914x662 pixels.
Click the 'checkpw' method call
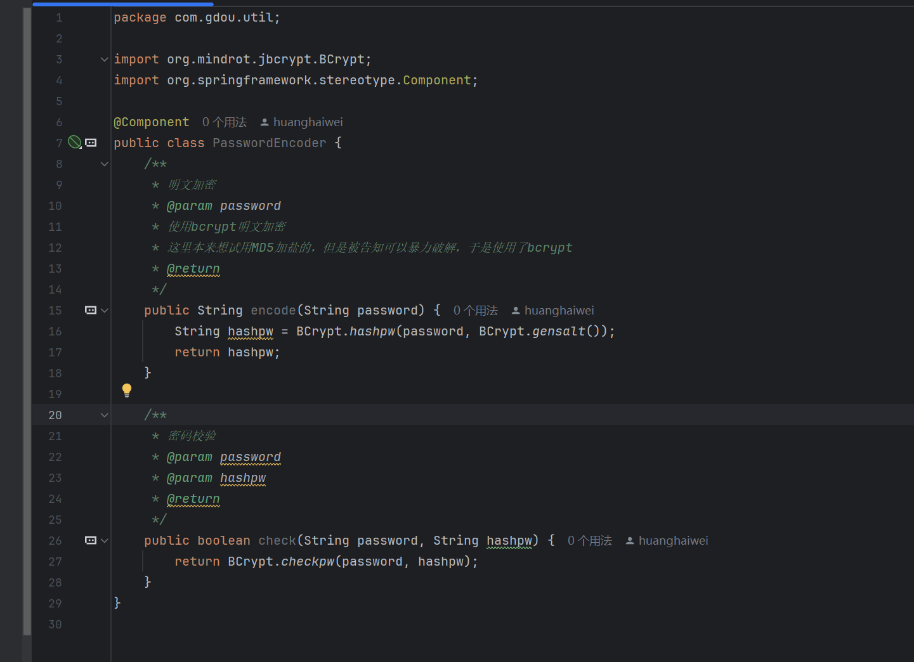pyautogui.click(x=308, y=561)
